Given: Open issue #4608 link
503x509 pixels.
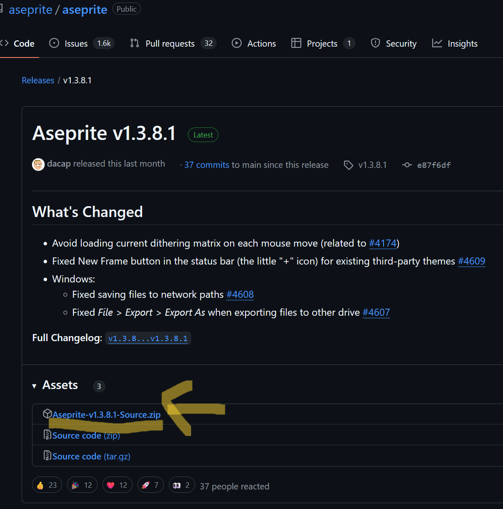Looking at the screenshot, I should 240,294.
